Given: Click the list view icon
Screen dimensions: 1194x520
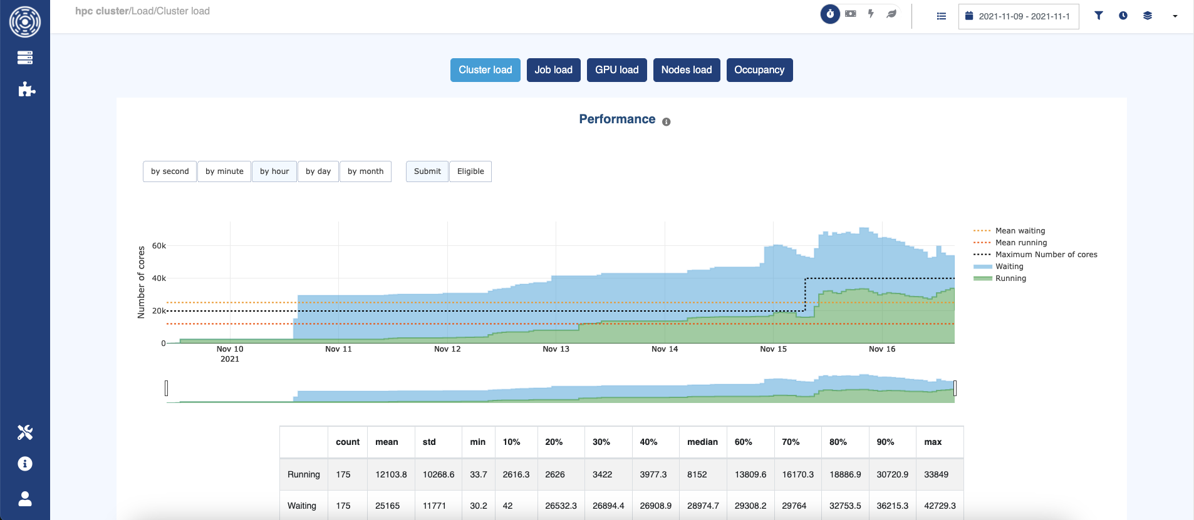Looking at the screenshot, I should pos(941,16).
